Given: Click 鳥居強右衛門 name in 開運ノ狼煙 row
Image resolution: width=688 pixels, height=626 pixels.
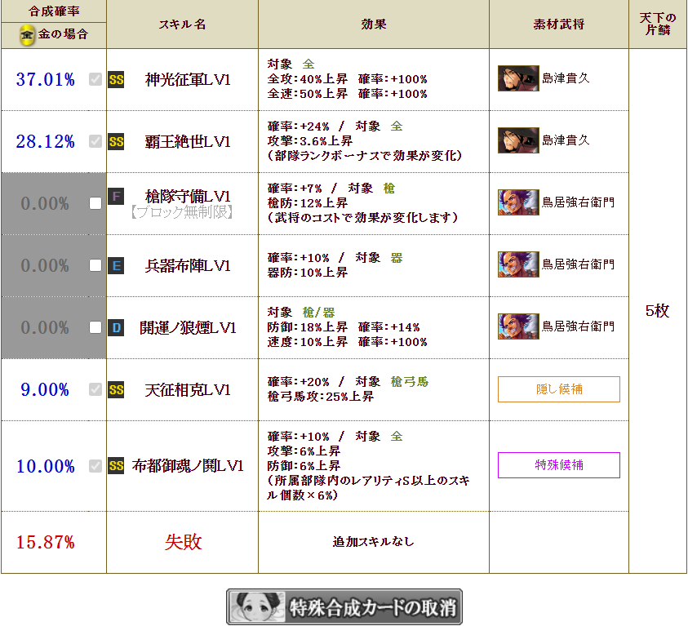Looking at the screenshot, I should [579, 326].
